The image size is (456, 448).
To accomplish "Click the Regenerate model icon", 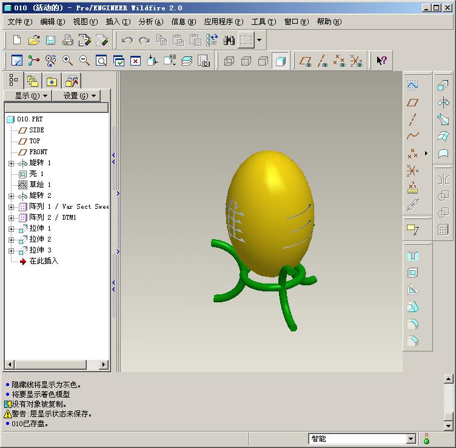I will click(212, 40).
